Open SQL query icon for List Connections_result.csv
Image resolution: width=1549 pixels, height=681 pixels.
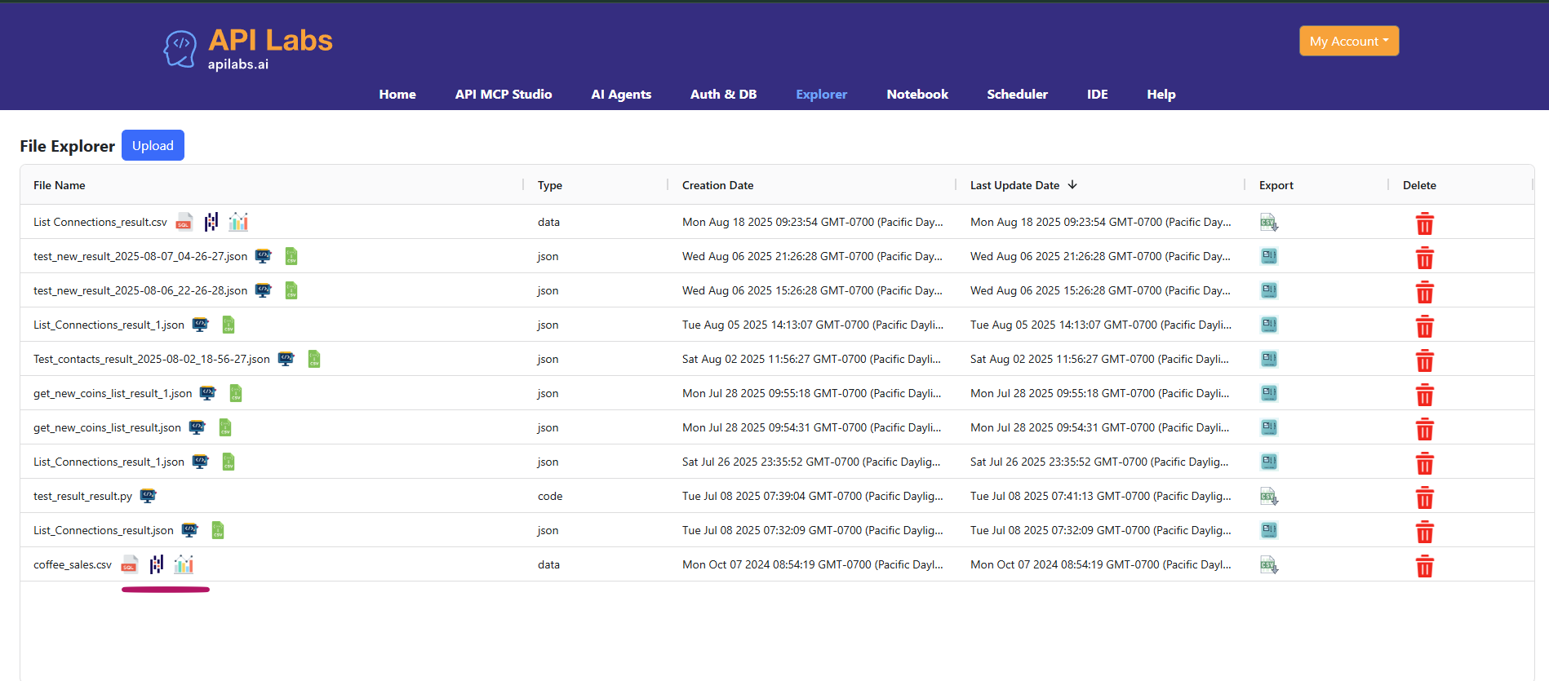184,222
